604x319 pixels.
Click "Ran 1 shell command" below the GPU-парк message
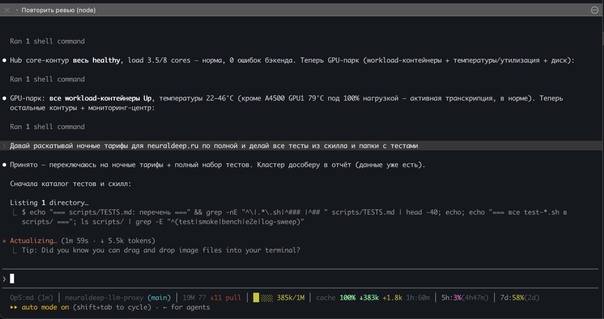click(47, 126)
